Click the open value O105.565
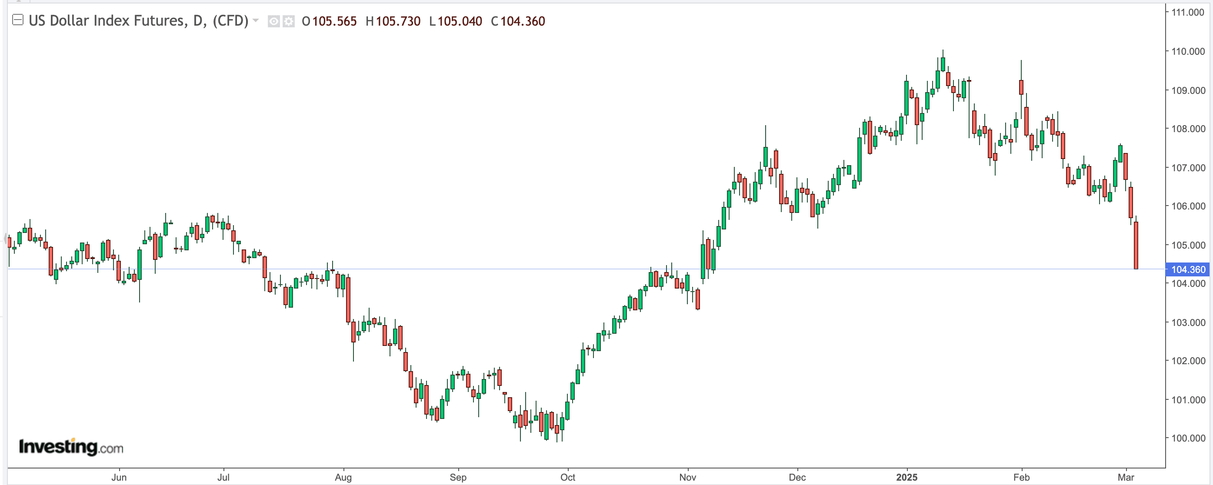The width and height of the screenshot is (1213, 485). point(329,21)
